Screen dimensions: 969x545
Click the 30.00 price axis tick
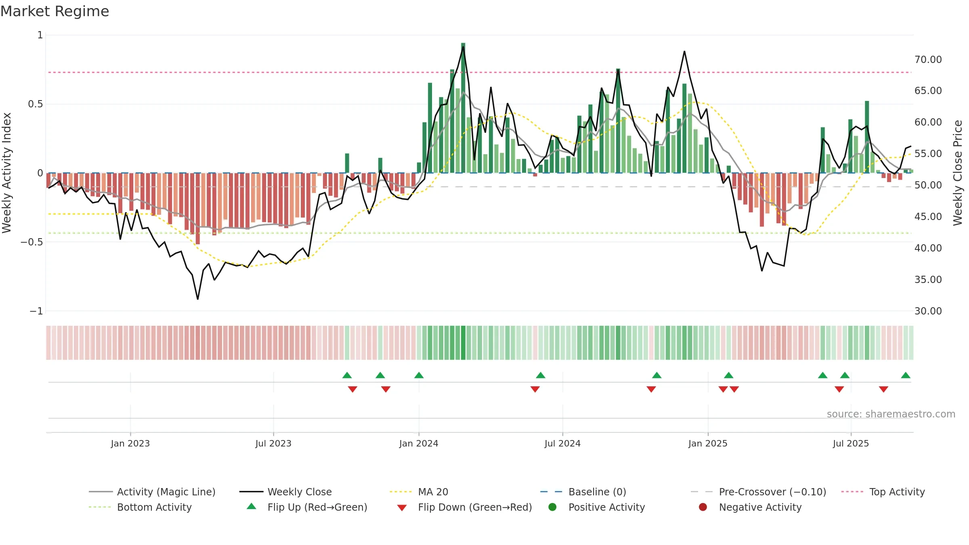point(928,311)
